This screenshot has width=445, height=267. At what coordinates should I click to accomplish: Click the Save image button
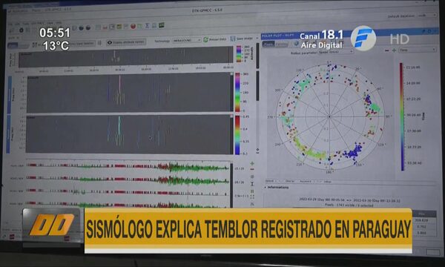pos(241,39)
